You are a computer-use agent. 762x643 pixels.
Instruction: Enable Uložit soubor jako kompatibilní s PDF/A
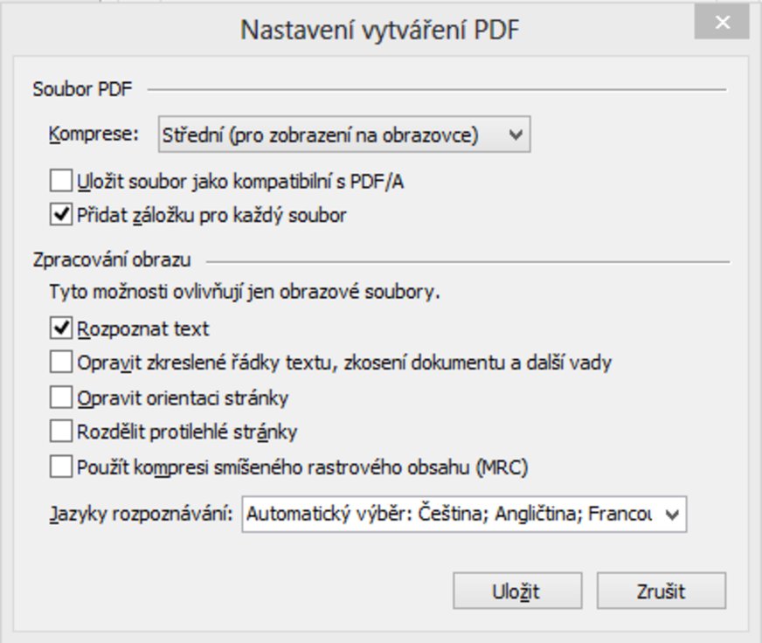(61, 182)
